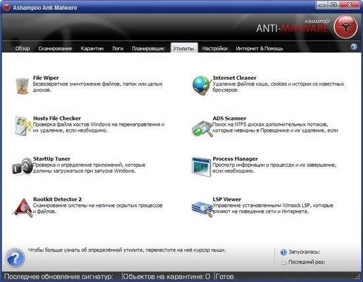Click the 'Готов' status text
The image size is (363, 282).
pyautogui.click(x=225, y=277)
